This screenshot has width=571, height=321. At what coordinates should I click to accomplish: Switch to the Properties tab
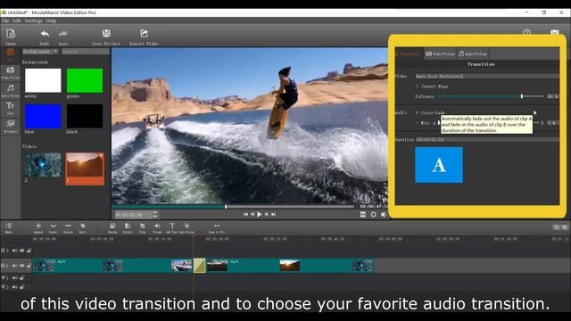(x=409, y=53)
